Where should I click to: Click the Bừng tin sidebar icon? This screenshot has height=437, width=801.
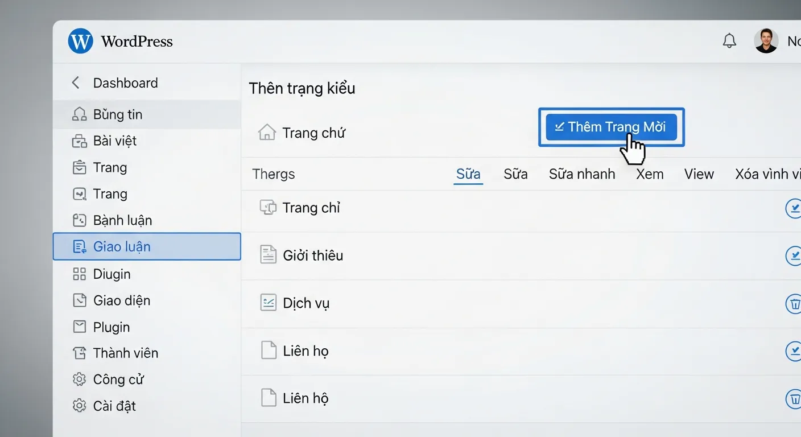coord(80,114)
